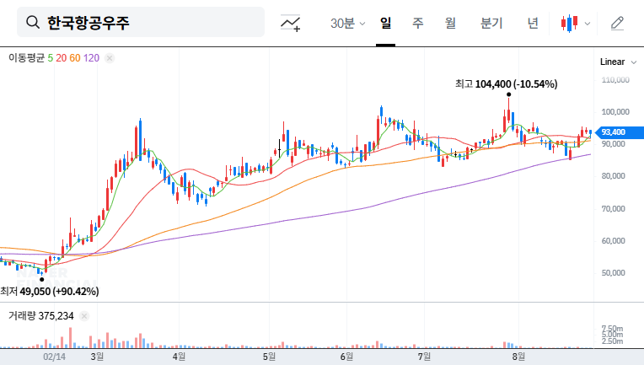644x365 pixels.
Task: Click the 6월 axis label
Action: (x=346, y=357)
